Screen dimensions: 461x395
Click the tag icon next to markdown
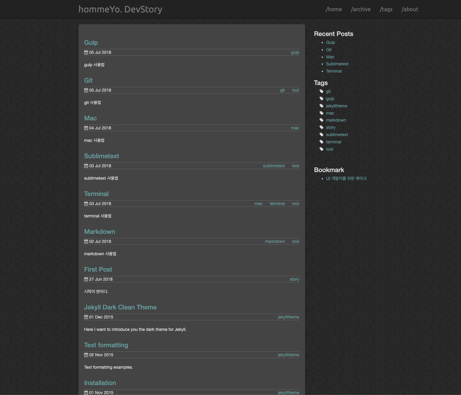tap(321, 120)
